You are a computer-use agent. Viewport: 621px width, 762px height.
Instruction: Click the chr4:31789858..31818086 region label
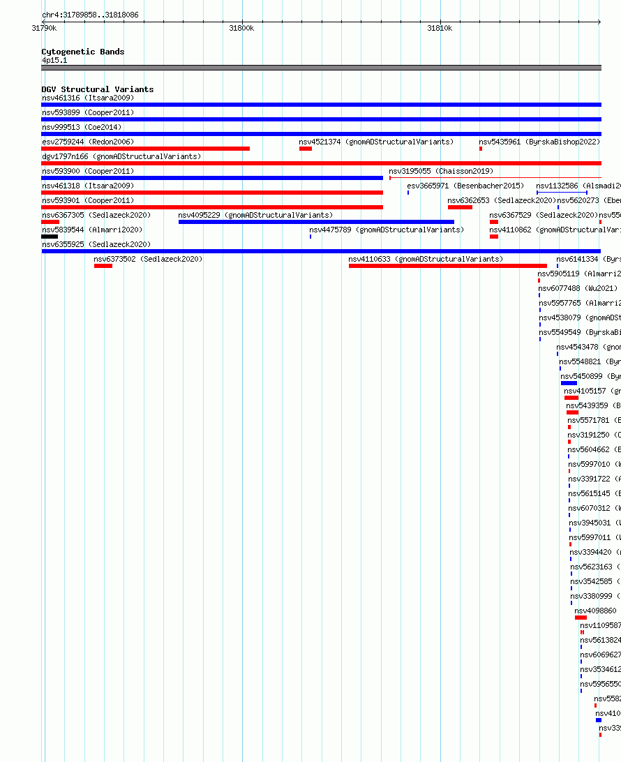pyautogui.click(x=91, y=15)
